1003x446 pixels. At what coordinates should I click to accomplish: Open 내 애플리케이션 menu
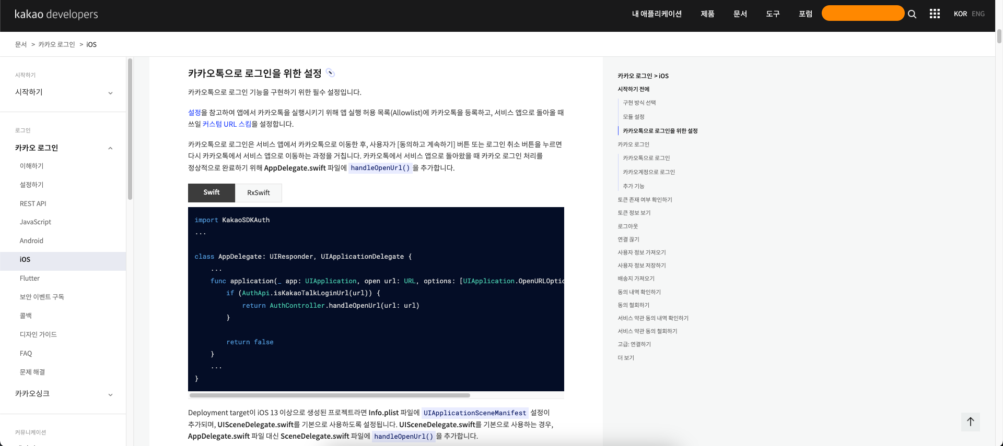click(x=657, y=14)
